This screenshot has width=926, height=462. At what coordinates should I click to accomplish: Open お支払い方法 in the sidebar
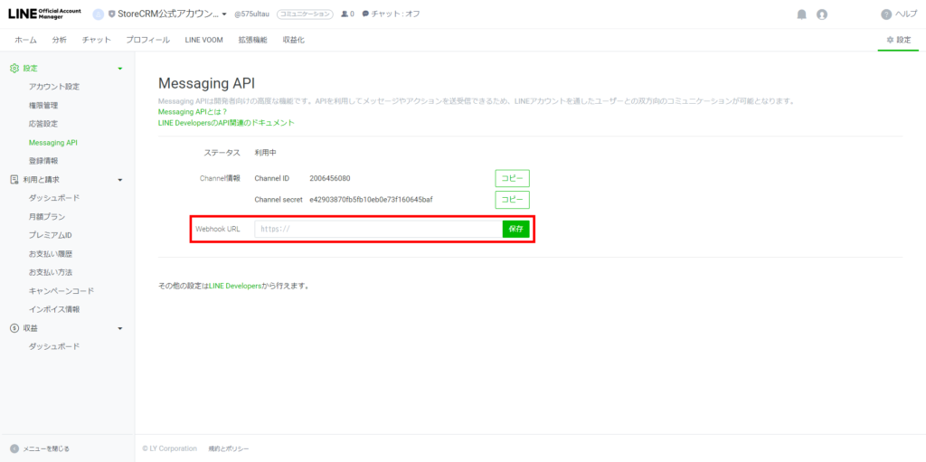click(x=51, y=272)
